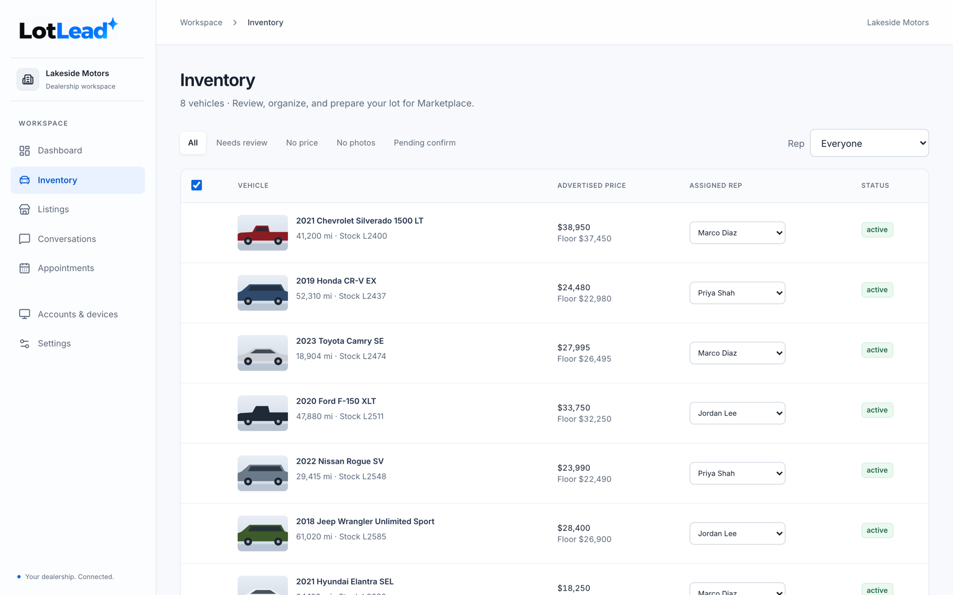Click the Nissan Rogue SV thumbnail

pyautogui.click(x=263, y=473)
